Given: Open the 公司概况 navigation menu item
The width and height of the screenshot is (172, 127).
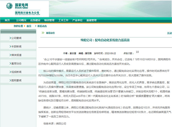Looking at the screenshot, I should 21,20.
